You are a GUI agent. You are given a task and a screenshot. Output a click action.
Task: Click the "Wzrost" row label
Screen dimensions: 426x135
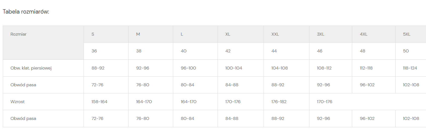click(18, 102)
